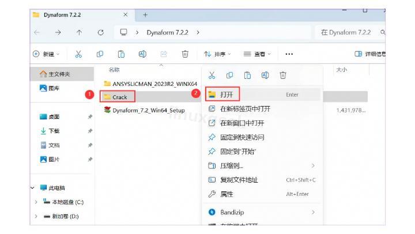Open Desktop in quick access
The image size is (415, 234).
click(50, 116)
